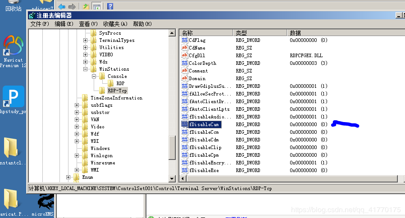Expand the TerminalTypes tree node
Viewport: 405px width, 218px height.
[85, 40]
